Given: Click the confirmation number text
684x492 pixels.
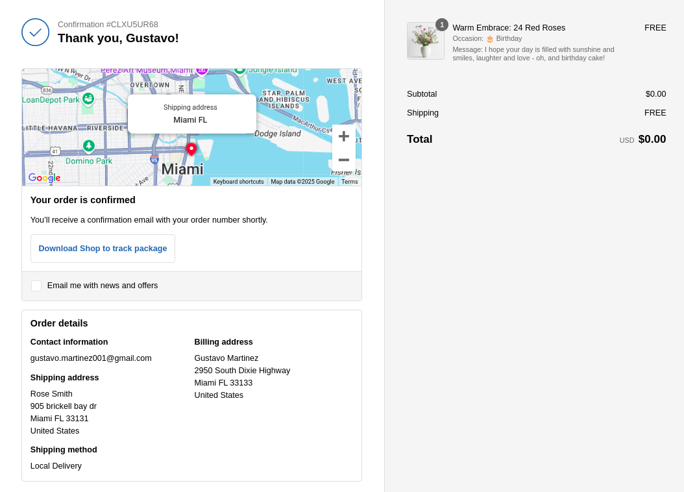Looking at the screenshot, I should pyautogui.click(x=108, y=25).
